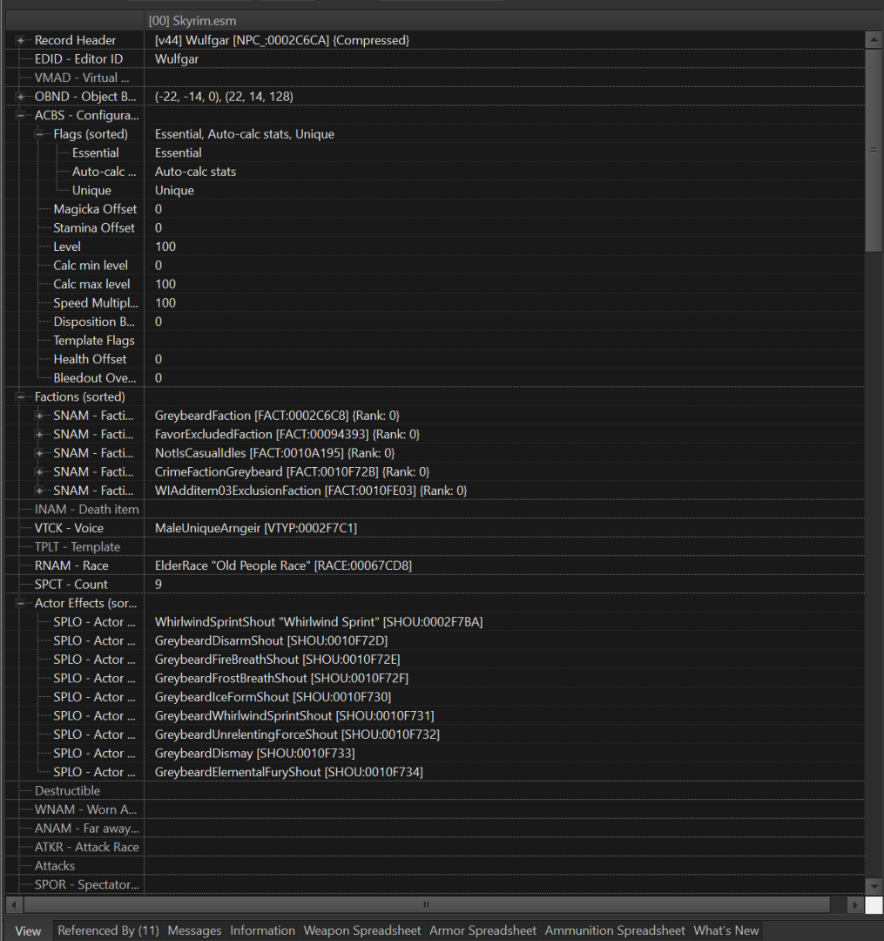Select the Health Offset row
Image resolution: width=884 pixels, height=941 pixels.
coord(435,359)
